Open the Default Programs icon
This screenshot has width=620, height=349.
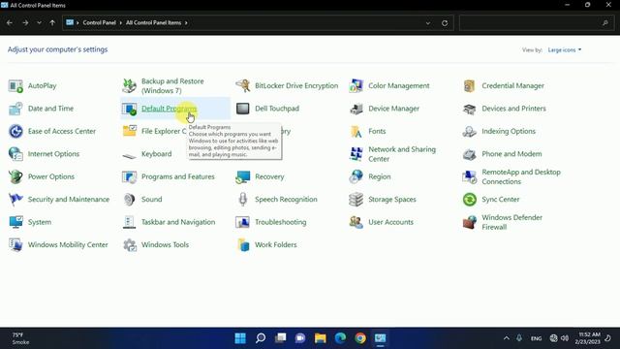(129, 109)
